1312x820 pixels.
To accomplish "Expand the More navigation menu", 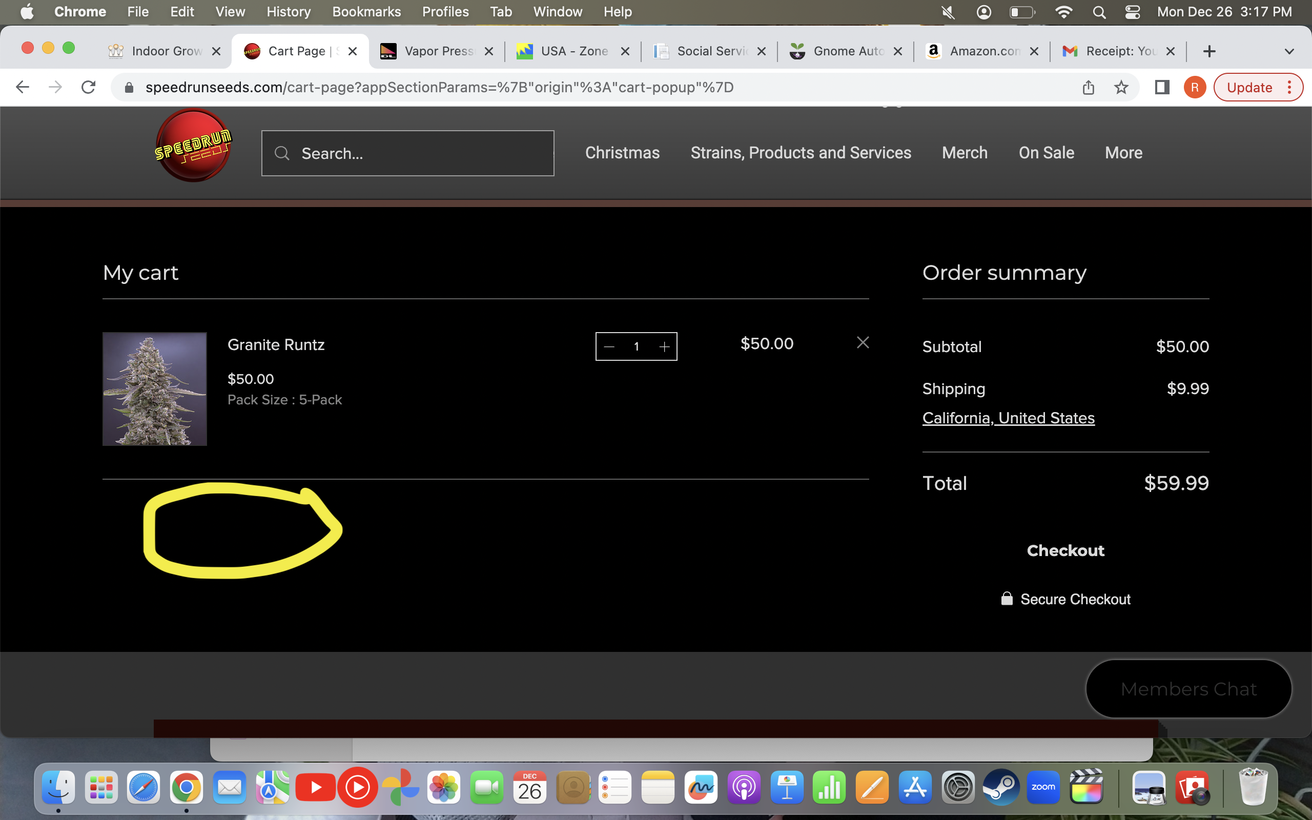I will [1123, 153].
